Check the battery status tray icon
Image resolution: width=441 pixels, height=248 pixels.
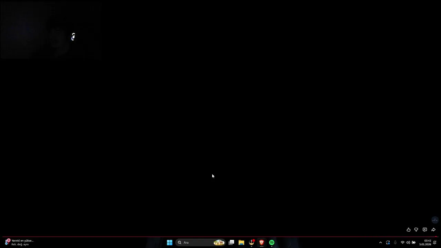(x=414, y=242)
